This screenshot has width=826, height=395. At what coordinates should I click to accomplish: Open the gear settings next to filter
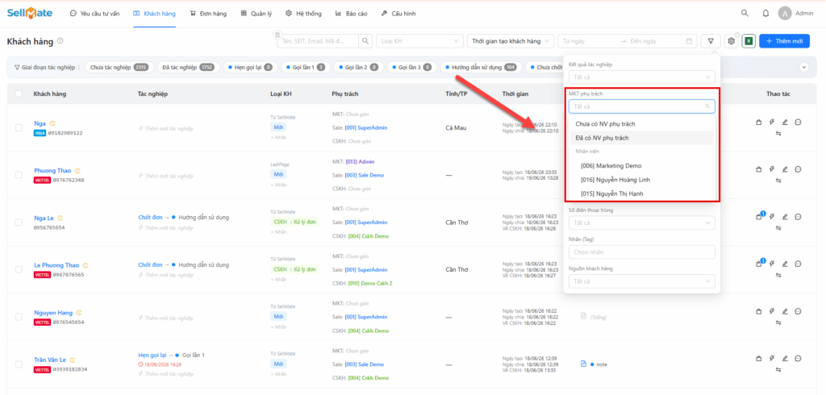click(x=731, y=41)
